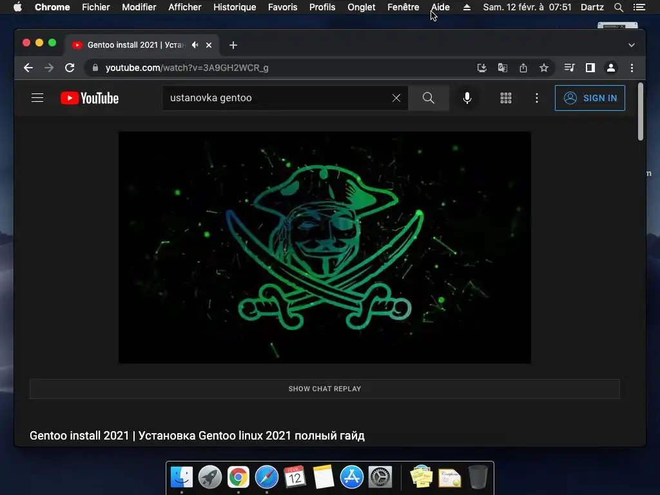Open Spotlight search in menu bar

pyautogui.click(x=618, y=7)
